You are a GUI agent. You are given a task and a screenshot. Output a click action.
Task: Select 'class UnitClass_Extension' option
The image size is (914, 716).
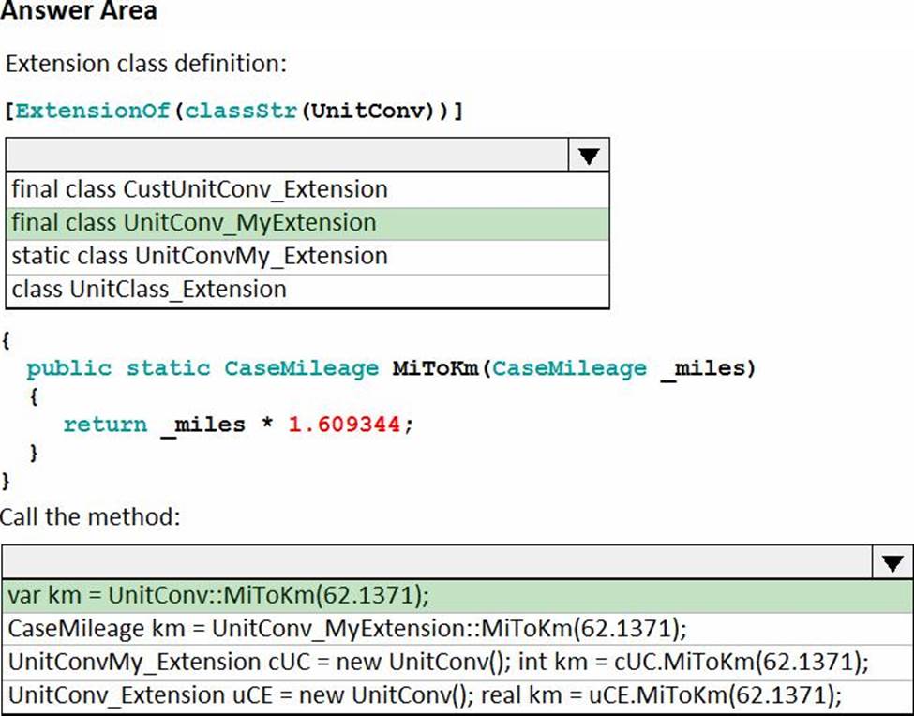pos(149,290)
